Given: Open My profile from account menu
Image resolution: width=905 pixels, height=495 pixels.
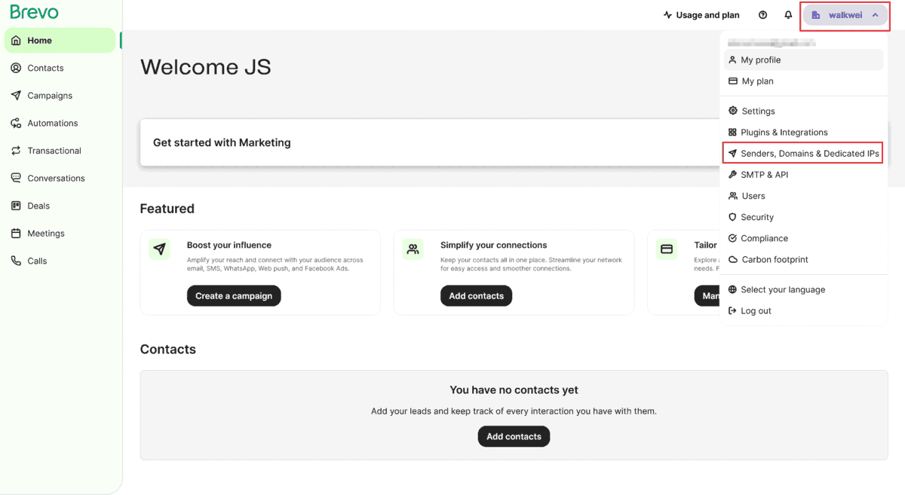Looking at the screenshot, I should (x=760, y=60).
